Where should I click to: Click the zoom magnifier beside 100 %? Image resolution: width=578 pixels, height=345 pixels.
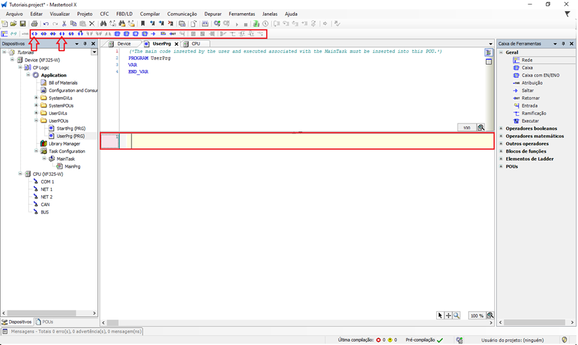(490, 316)
